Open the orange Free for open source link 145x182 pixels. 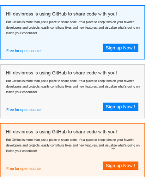click(x=23, y=169)
